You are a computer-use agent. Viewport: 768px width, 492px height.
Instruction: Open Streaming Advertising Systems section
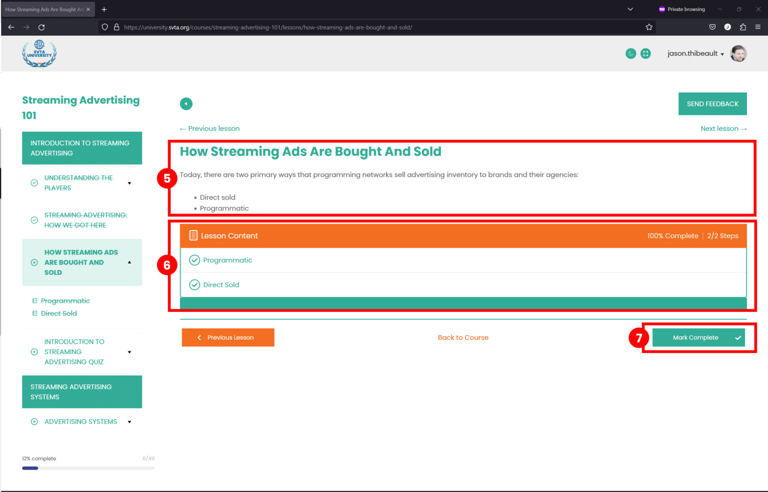click(82, 391)
